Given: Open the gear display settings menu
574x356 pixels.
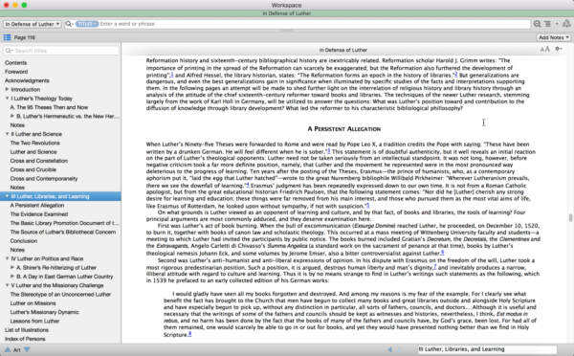Looking at the screenshot, I should point(559,49).
